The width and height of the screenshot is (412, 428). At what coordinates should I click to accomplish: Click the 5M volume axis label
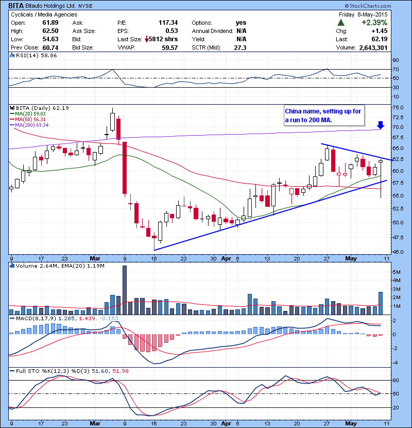tap(397, 272)
